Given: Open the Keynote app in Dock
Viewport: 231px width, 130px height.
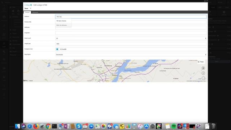Looking at the screenshot, I should (134, 126).
